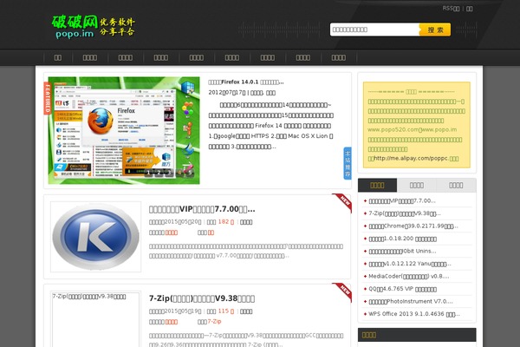Click the blue 本站推荐 side tab

point(348,163)
